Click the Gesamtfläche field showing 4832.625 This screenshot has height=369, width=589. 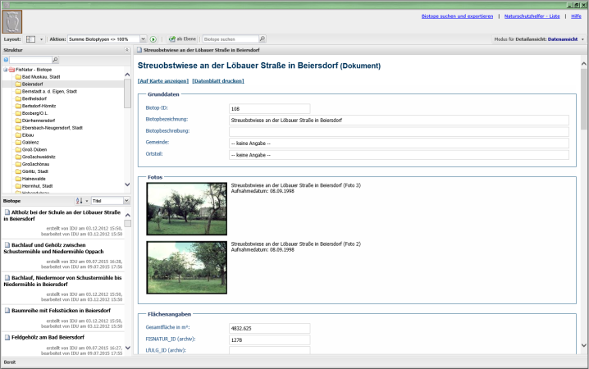(x=269, y=329)
